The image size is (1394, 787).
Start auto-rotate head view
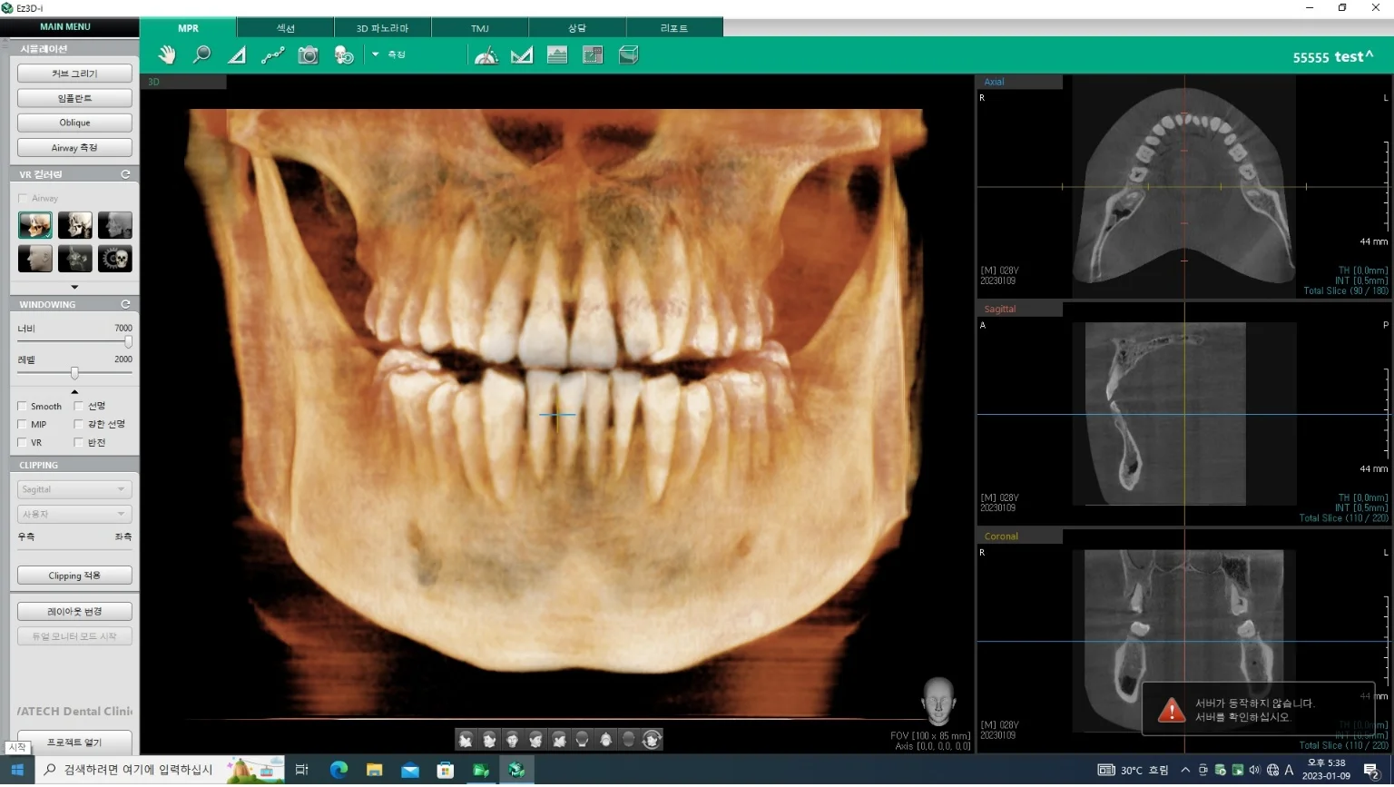[652, 740]
